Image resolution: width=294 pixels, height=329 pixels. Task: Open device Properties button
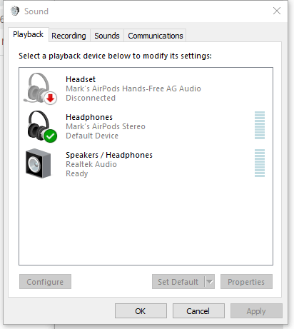click(x=246, y=282)
